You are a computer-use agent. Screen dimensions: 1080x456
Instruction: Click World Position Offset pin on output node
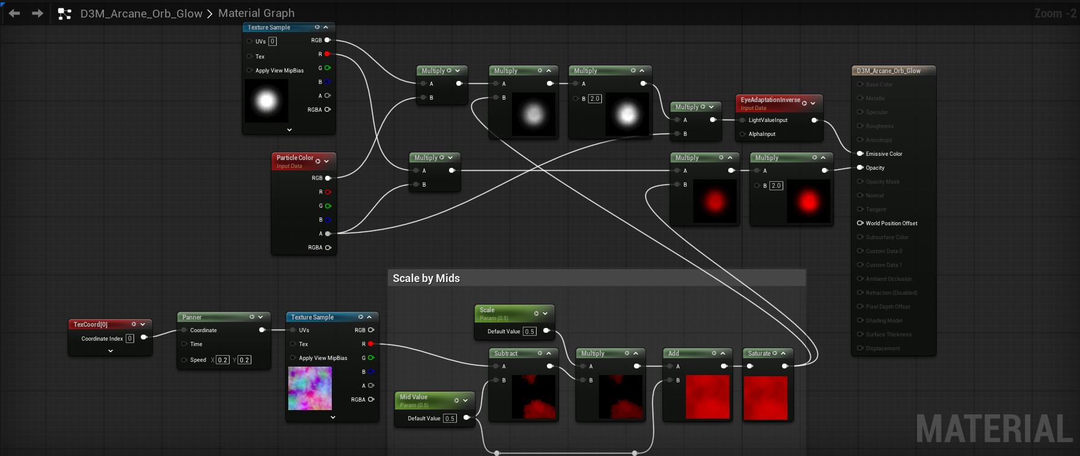point(860,223)
